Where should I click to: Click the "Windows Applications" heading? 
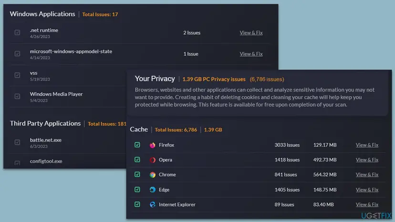(42, 14)
